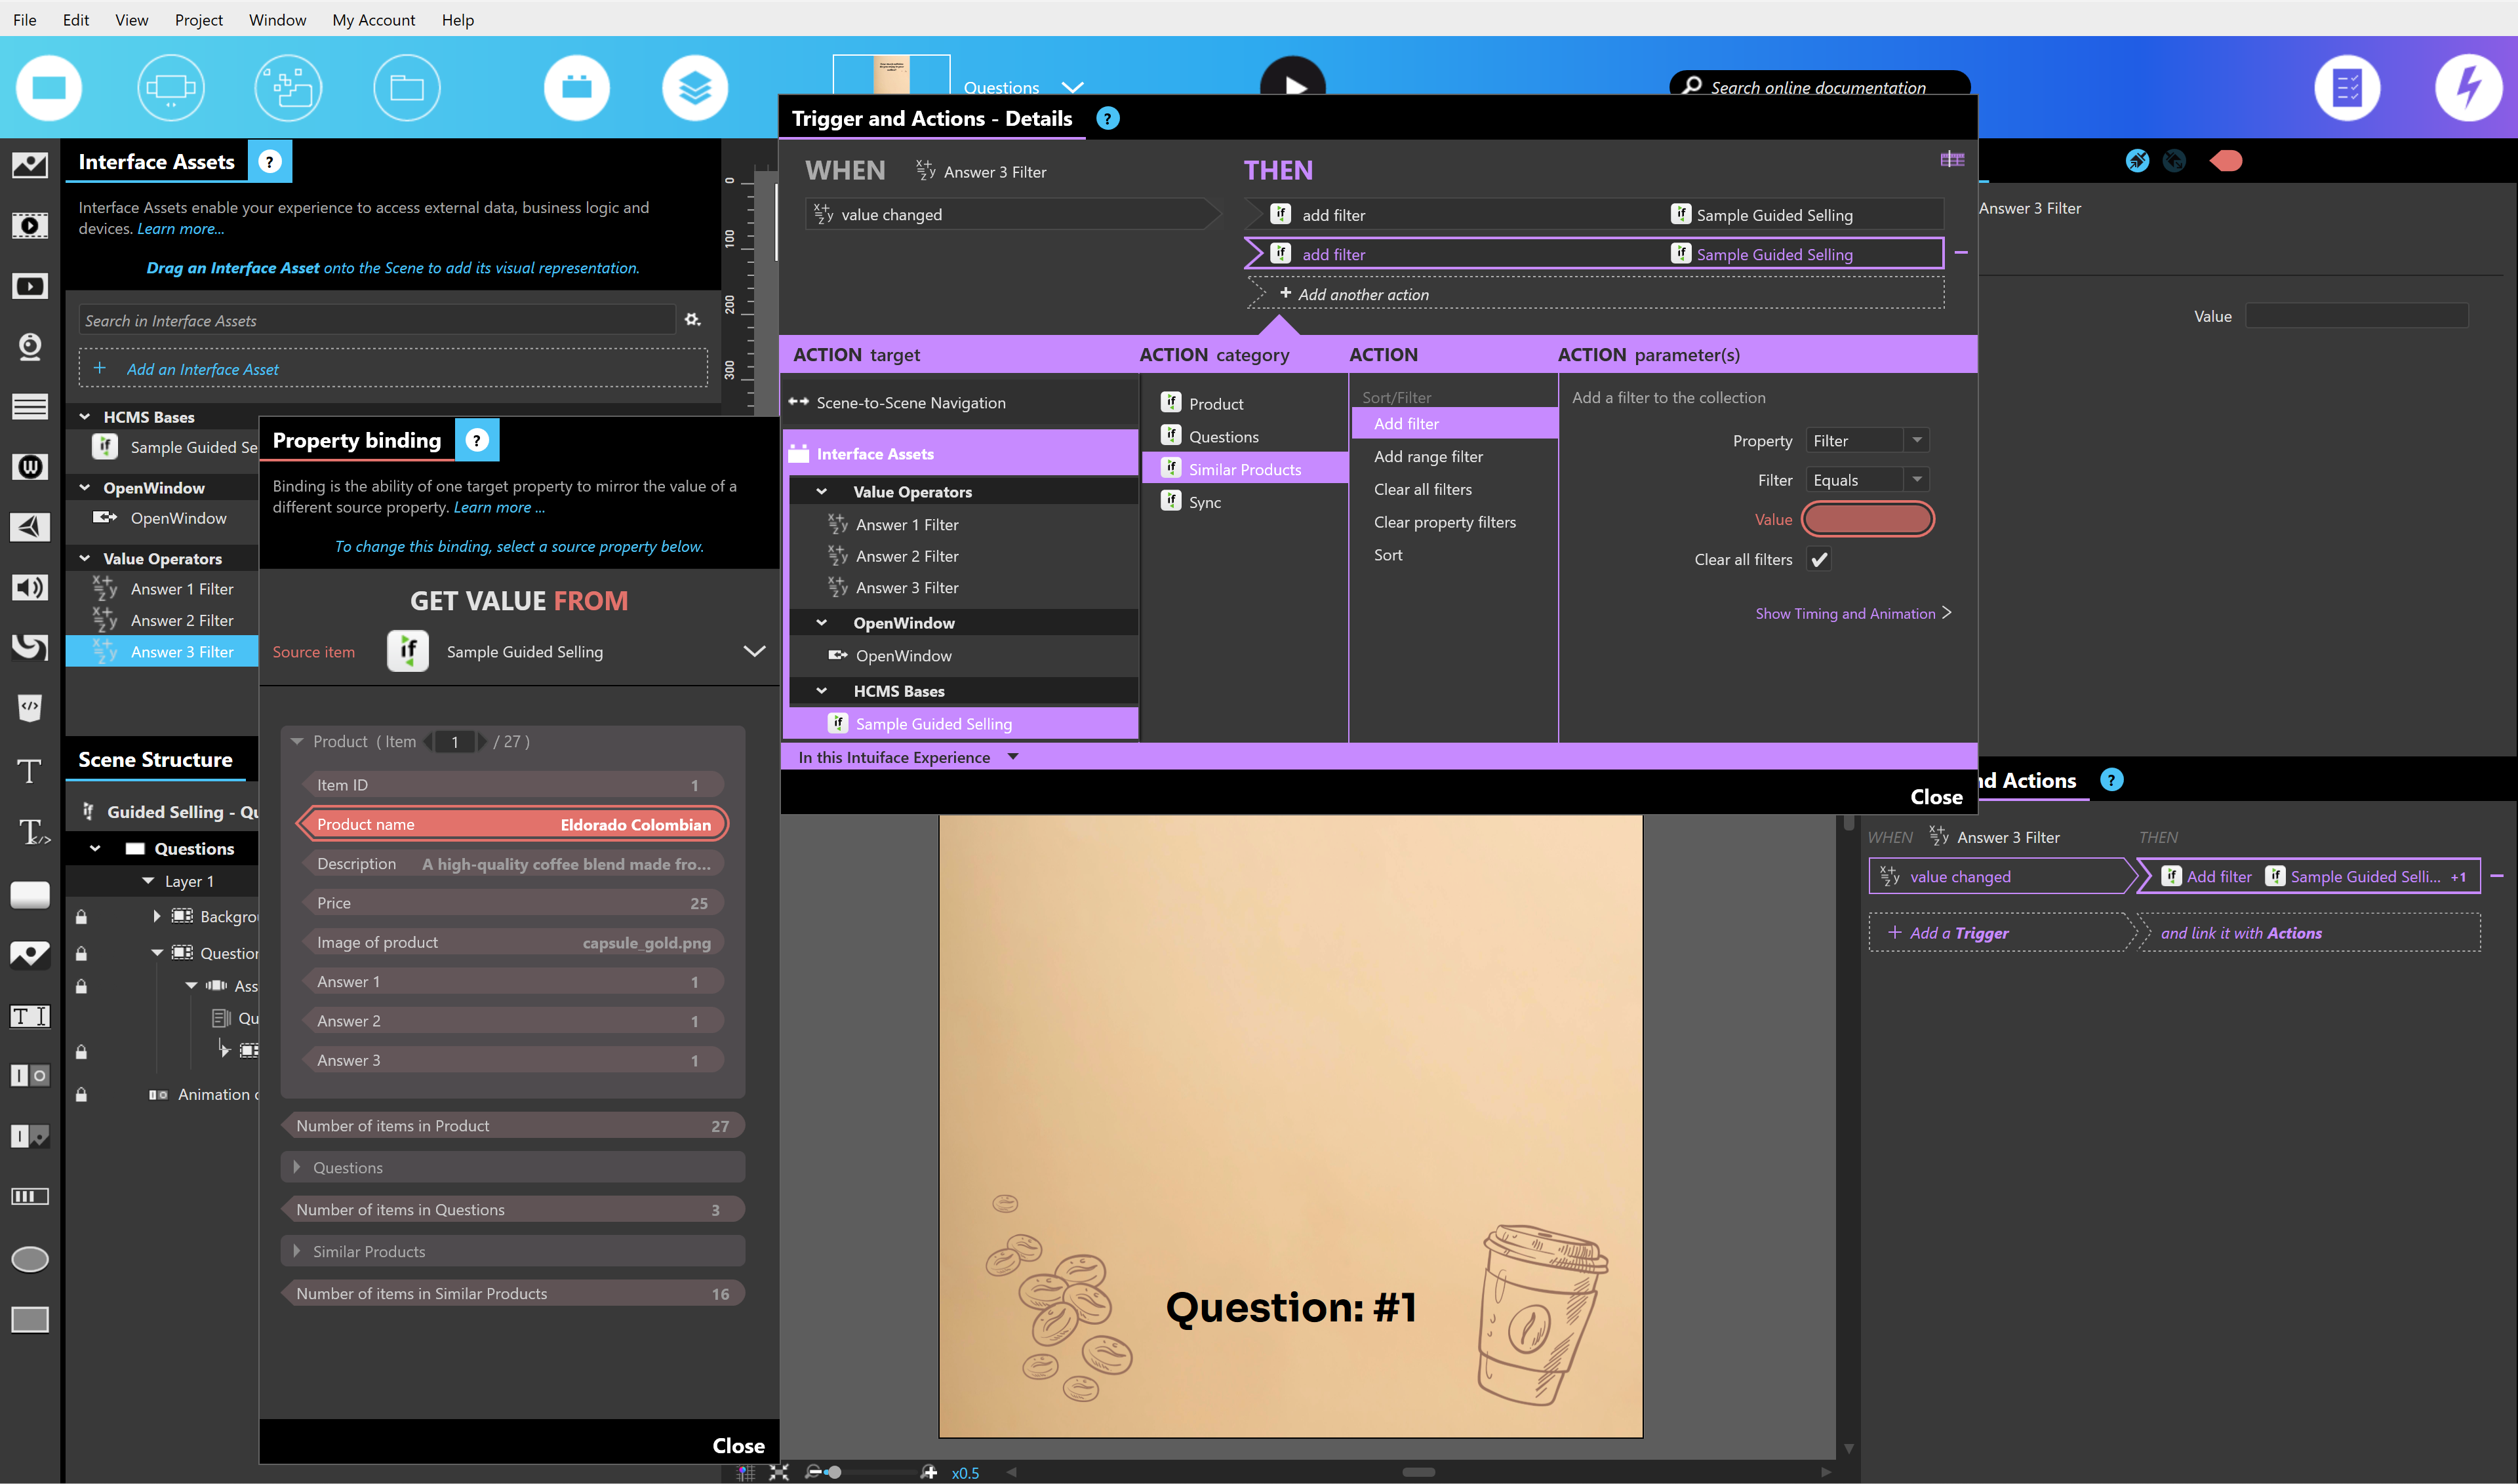Open the Help menu

[458, 20]
